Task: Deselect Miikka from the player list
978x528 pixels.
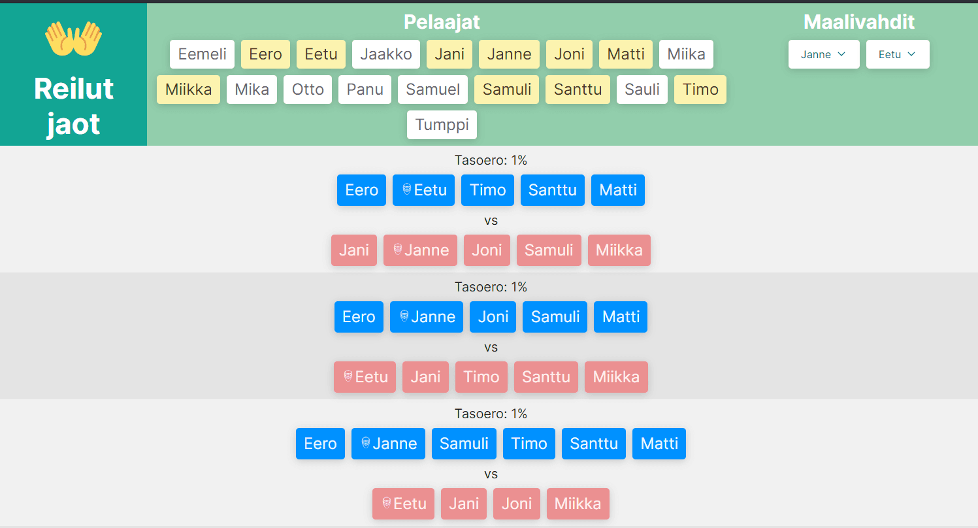Action: coord(188,90)
